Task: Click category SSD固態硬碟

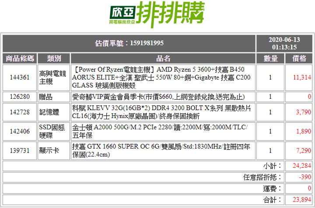Action: 52,132
